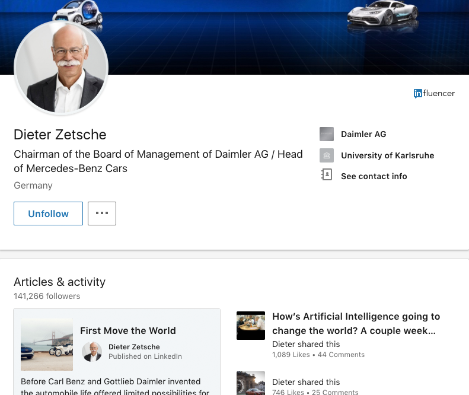
Task: Click Dieter Zetsche's large profile photo
Action: pos(61,68)
